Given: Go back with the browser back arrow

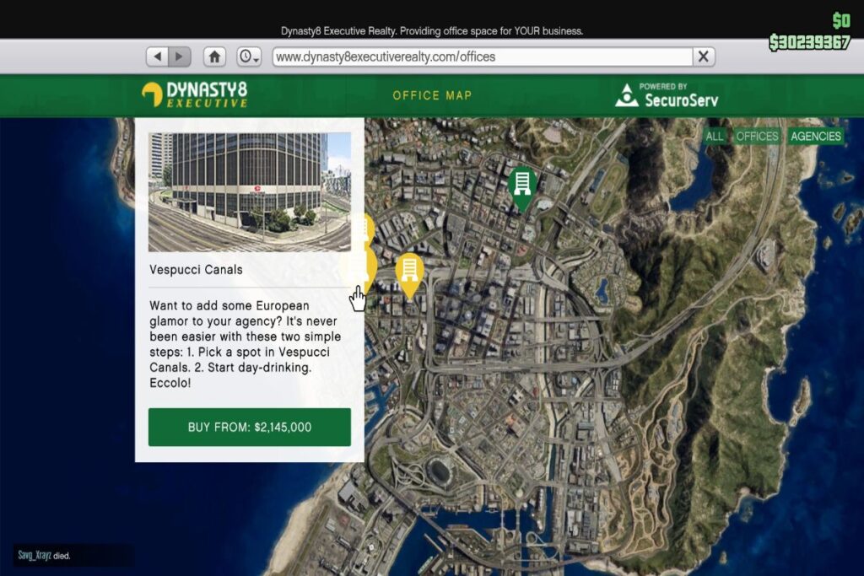Looking at the screenshot, I should (x=158, y=57).
